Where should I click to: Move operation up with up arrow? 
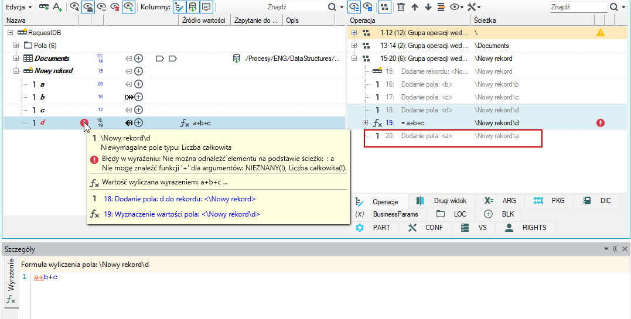(415, 7)
